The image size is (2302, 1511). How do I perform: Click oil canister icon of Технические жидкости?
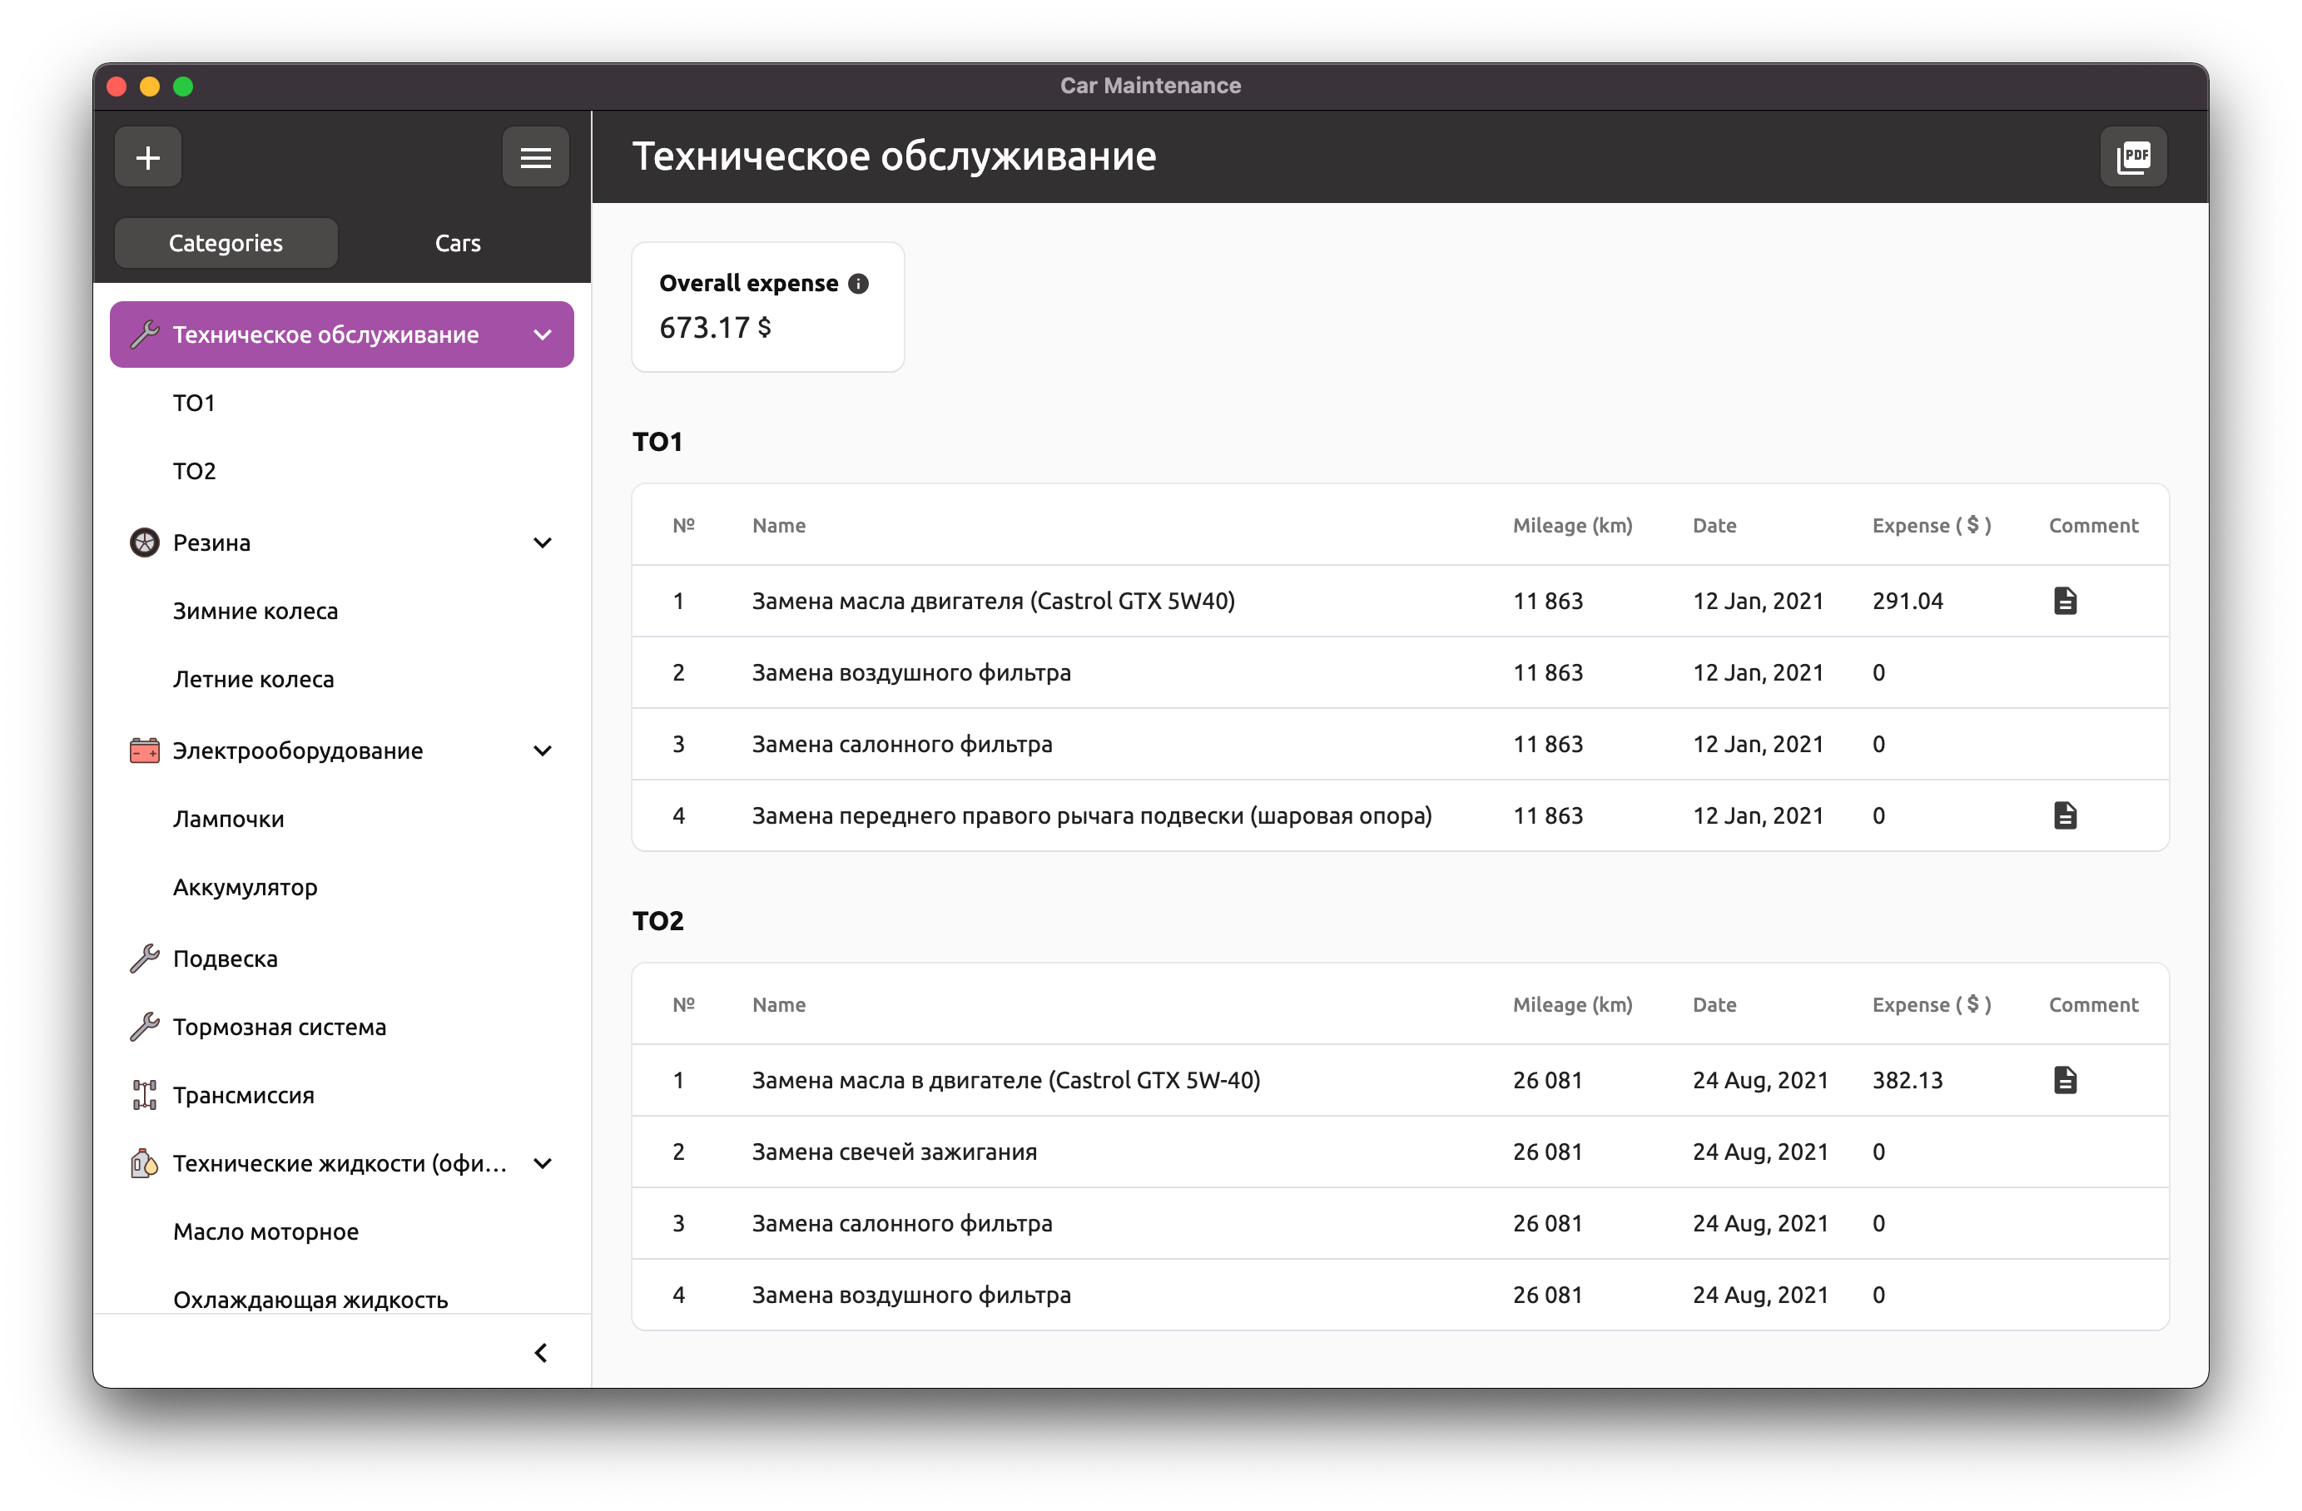[144, 1163]
